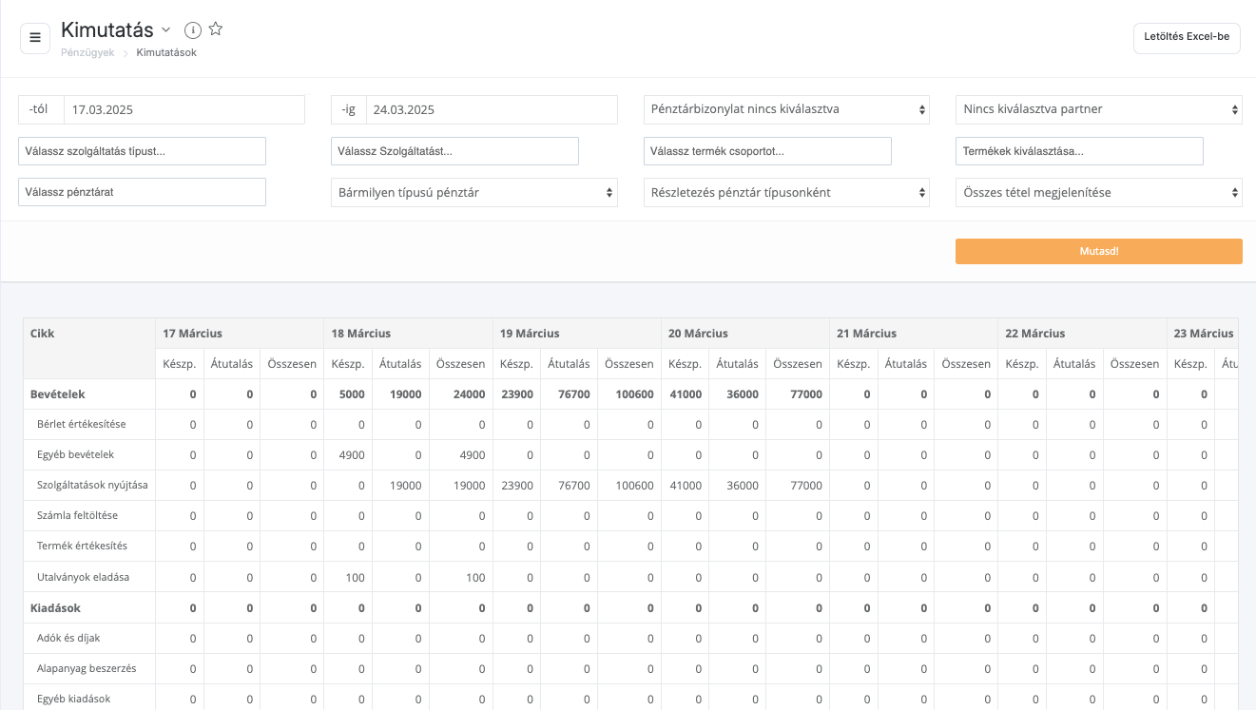Screen dimensions: 1256x710
Task: Open the hamburger menu
Action: [x=35, y=38]
